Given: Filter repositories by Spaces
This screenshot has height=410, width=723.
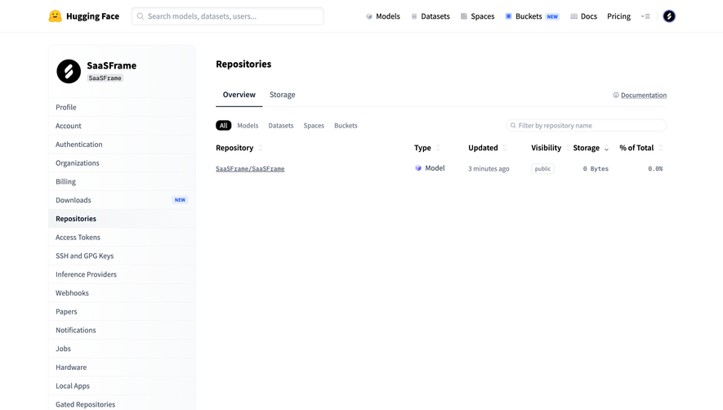Looking at the screenshot, I should pos(314,126).
